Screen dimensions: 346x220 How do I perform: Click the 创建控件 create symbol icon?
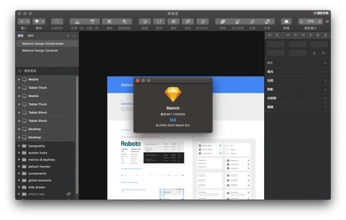57,21
